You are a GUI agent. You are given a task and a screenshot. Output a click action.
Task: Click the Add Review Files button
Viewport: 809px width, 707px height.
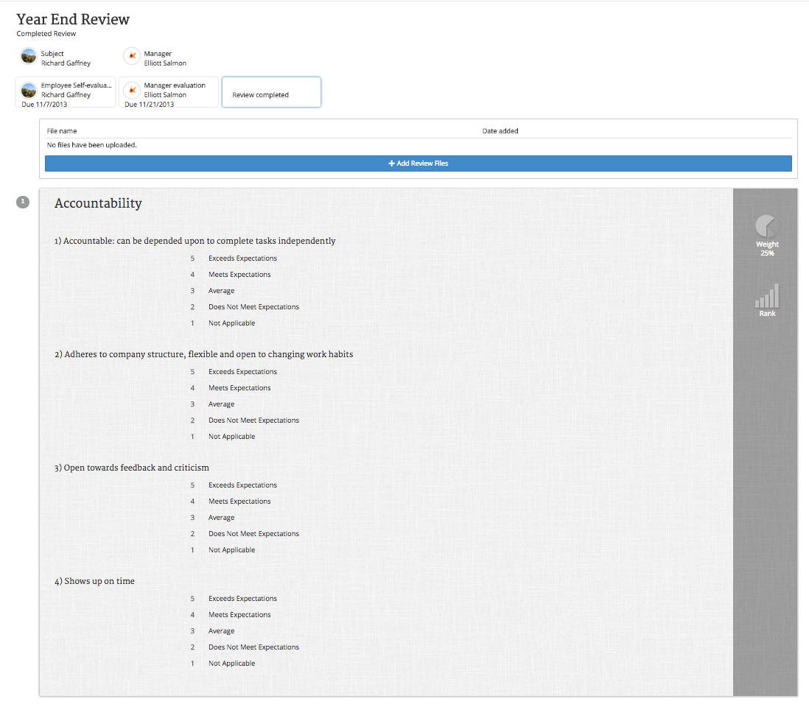click(x=418, y=163)
